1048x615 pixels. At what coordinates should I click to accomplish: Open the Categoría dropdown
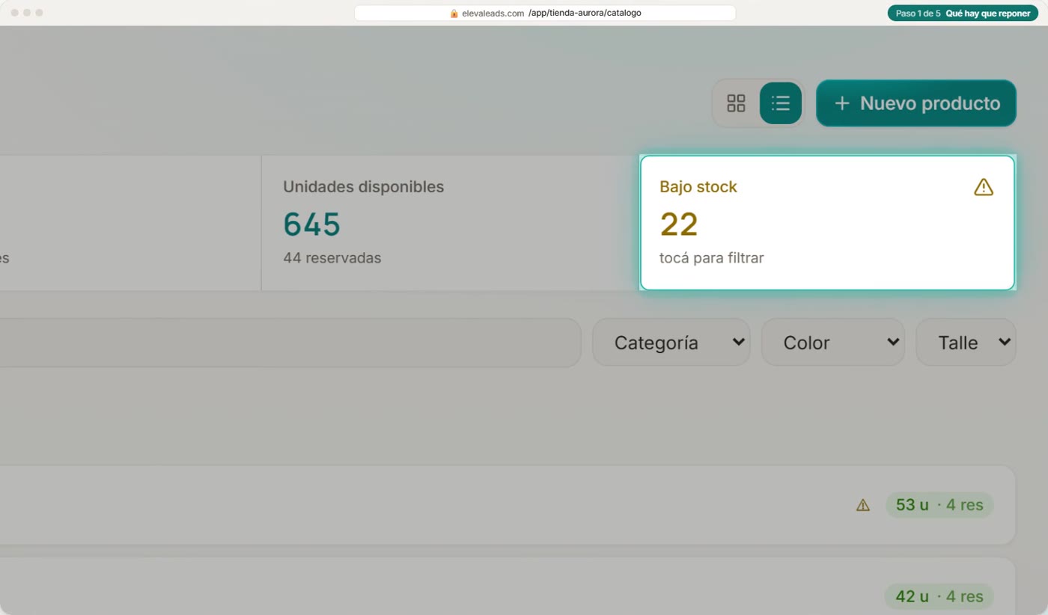671,343
